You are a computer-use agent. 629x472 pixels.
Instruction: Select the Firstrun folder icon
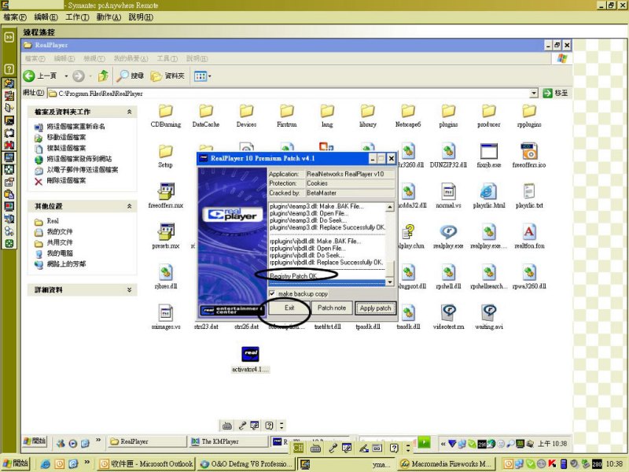click(x=287, y=111)
